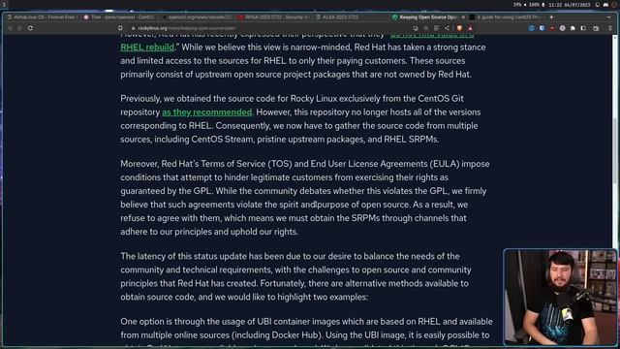
Task: Open the extensions puzzle-piece menu
Action: (x=573, y=28)
